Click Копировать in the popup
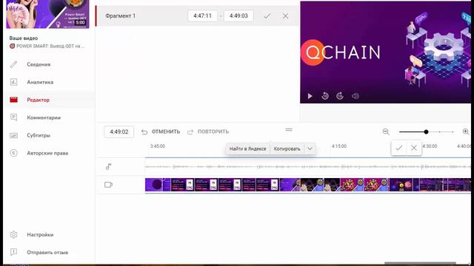474x266 pixels. (x=287, y=149)
